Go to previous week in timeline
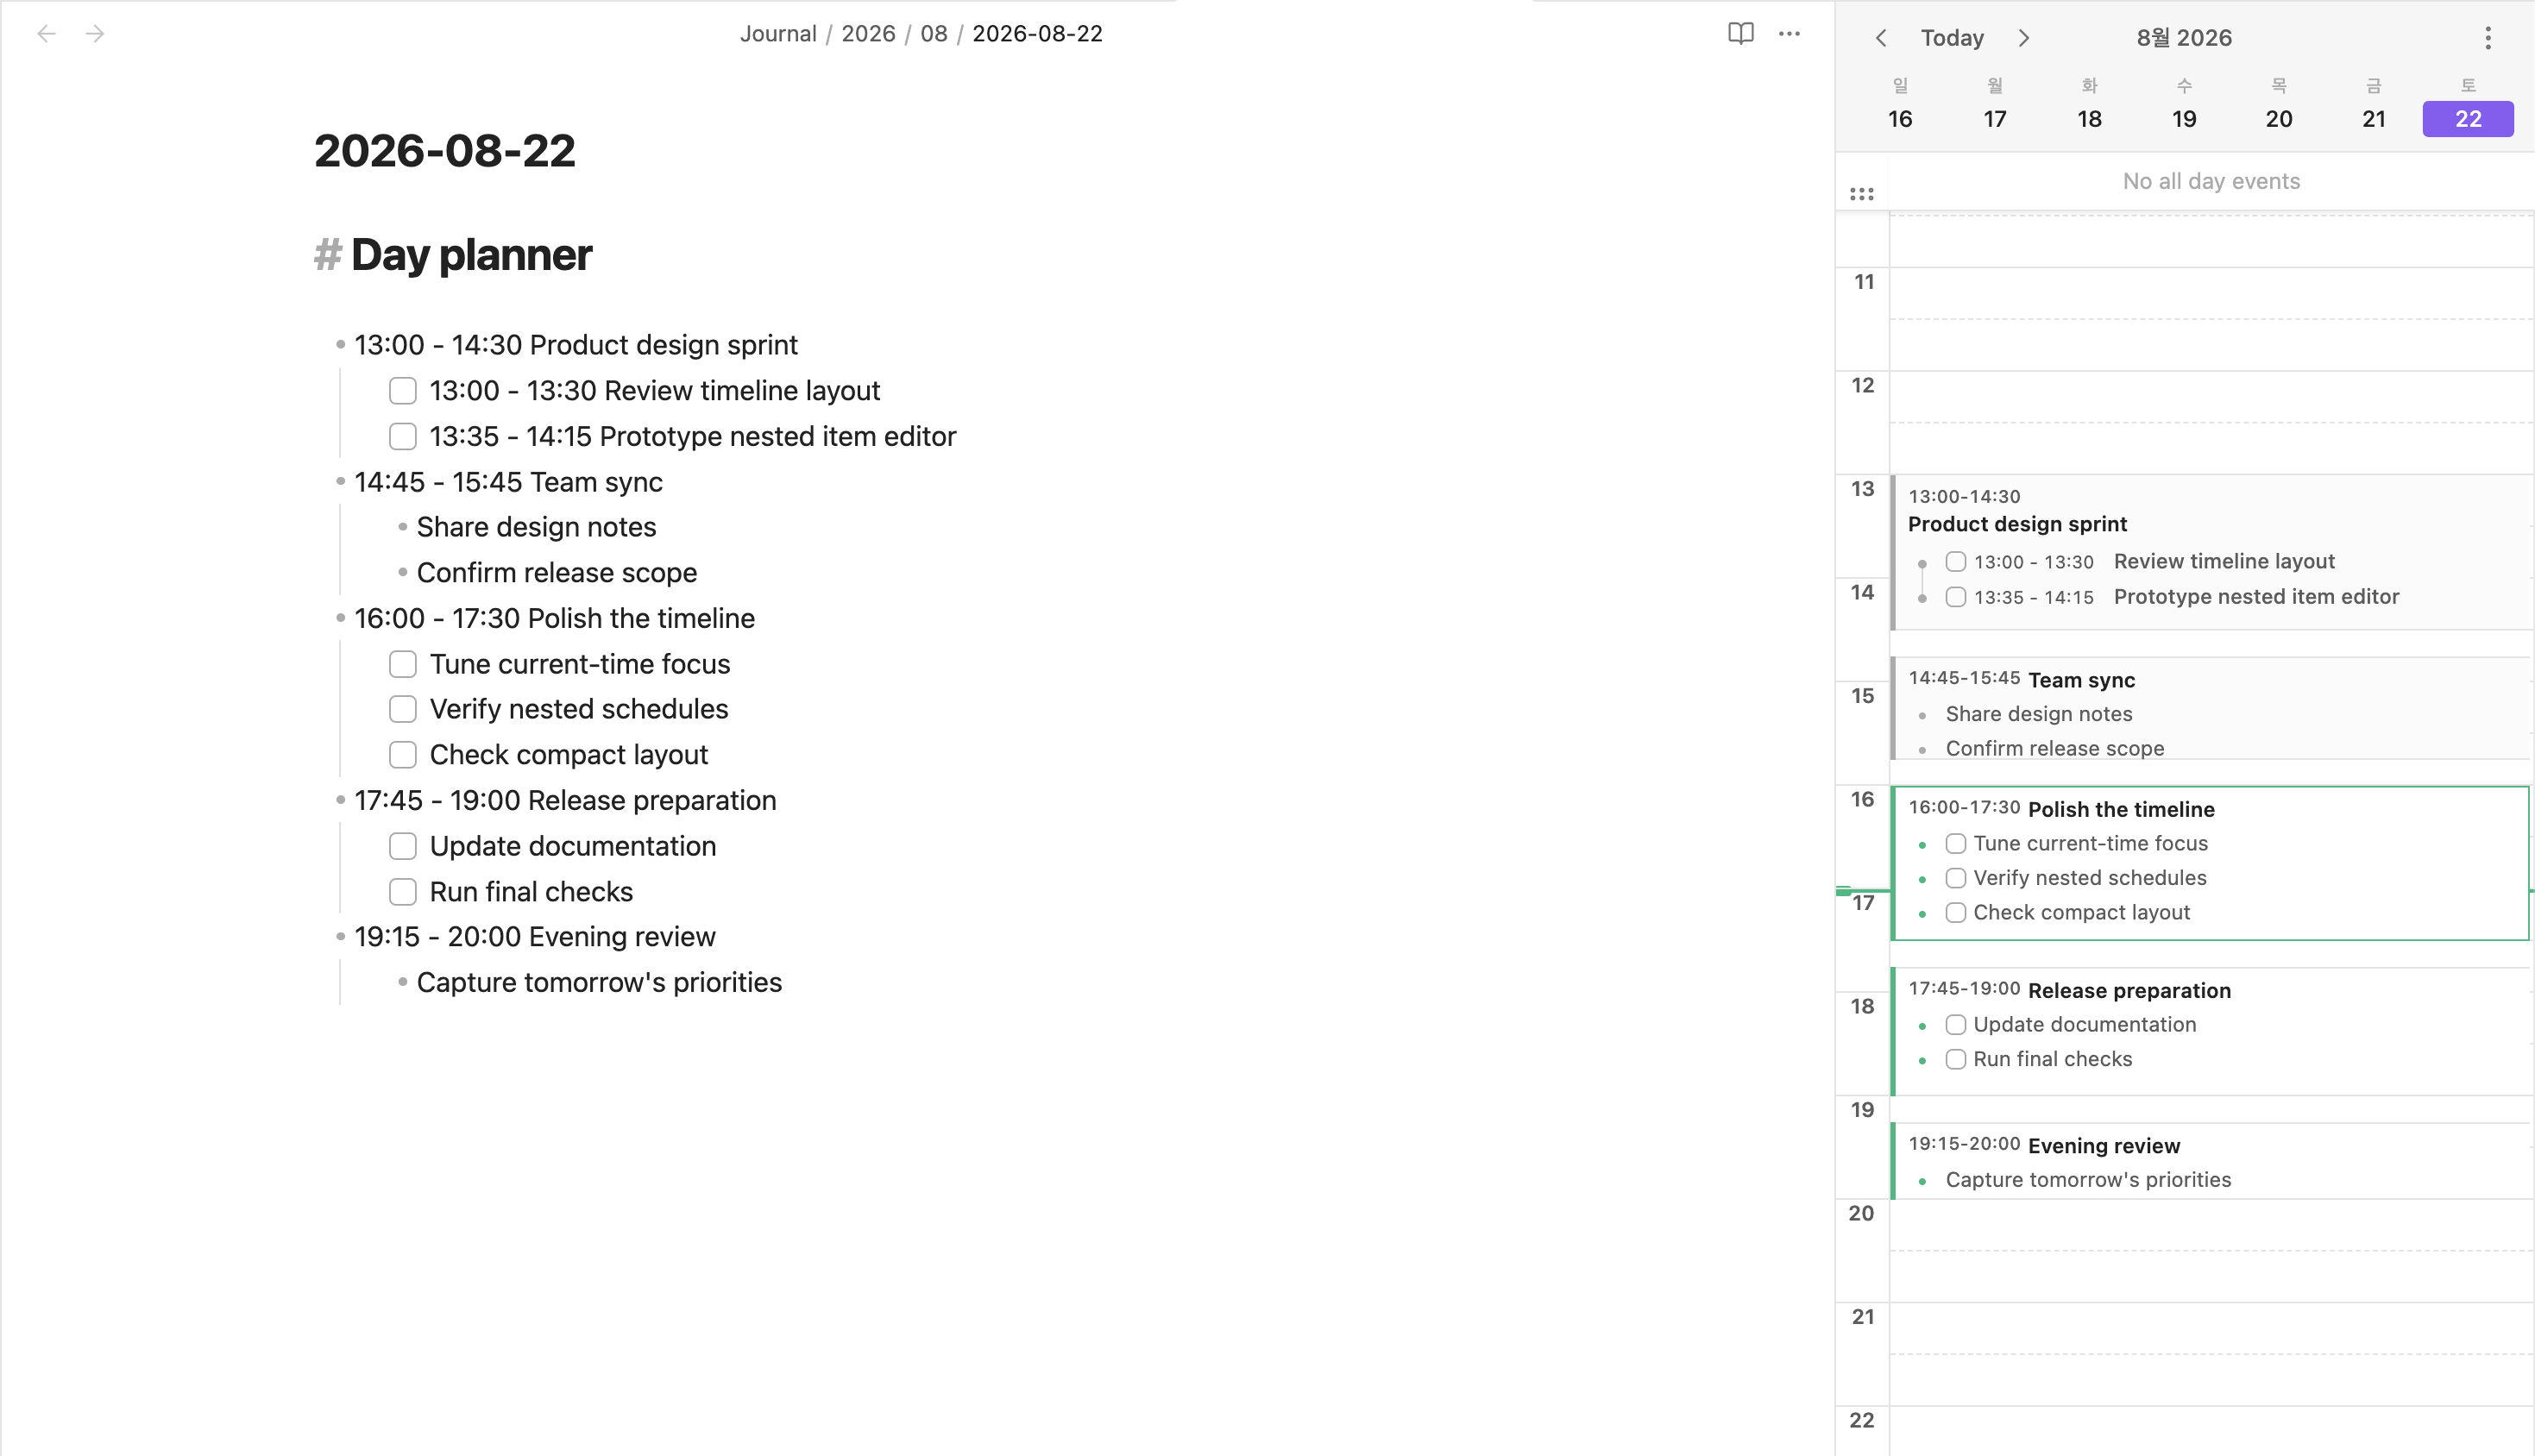The height and width of the screenshot is (1456, 2535). (1881, 38)
